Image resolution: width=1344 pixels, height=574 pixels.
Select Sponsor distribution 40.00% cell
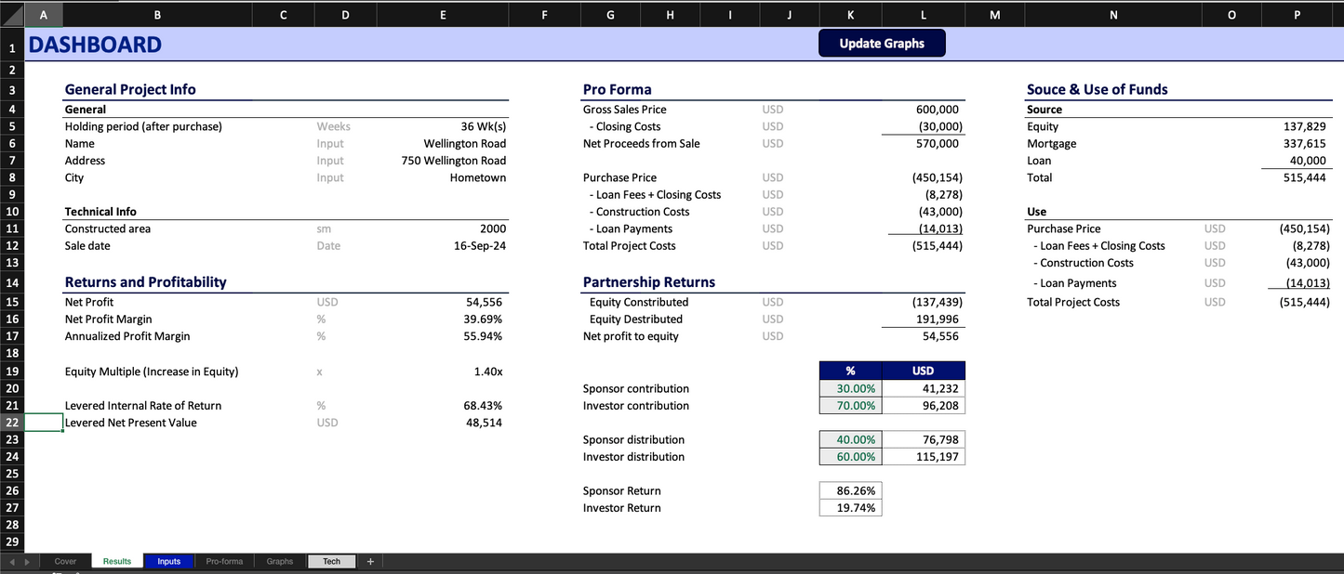[850, 439]
